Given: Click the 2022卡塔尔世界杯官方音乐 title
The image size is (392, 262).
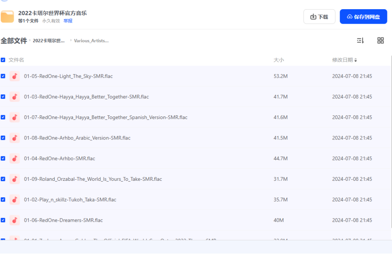Looking at the screenshot, I should [x=52, y=13].
